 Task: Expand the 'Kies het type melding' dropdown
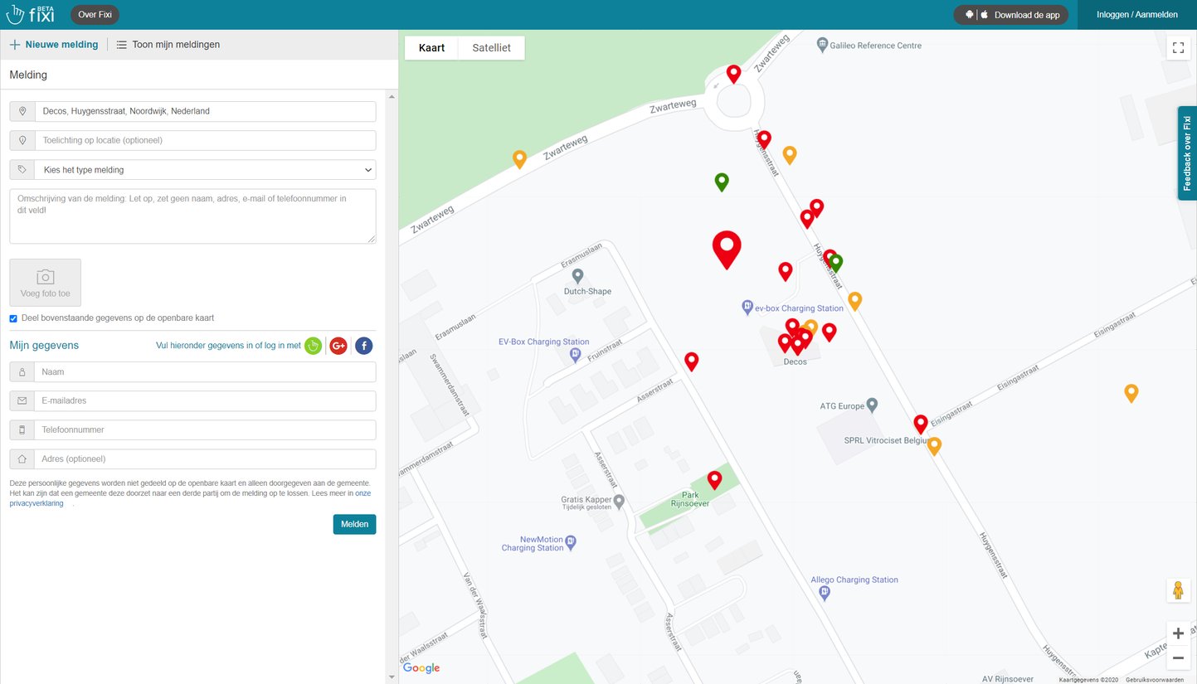click(192, 170)
